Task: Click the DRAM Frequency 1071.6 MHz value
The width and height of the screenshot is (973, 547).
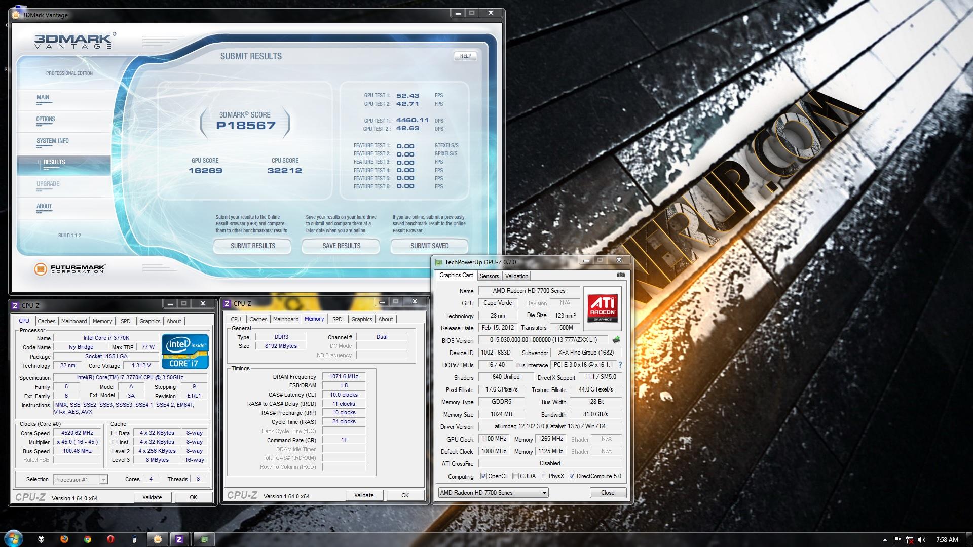Action: 344,377
